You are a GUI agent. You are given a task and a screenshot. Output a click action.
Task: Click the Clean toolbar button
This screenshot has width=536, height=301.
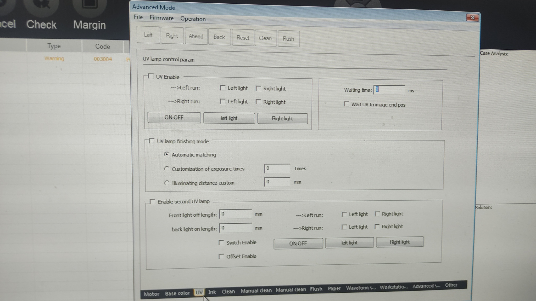click(265, 38)
